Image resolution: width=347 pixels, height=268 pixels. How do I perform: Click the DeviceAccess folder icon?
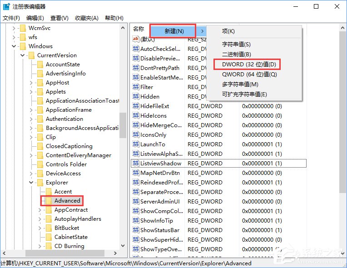tap(40, 174)
